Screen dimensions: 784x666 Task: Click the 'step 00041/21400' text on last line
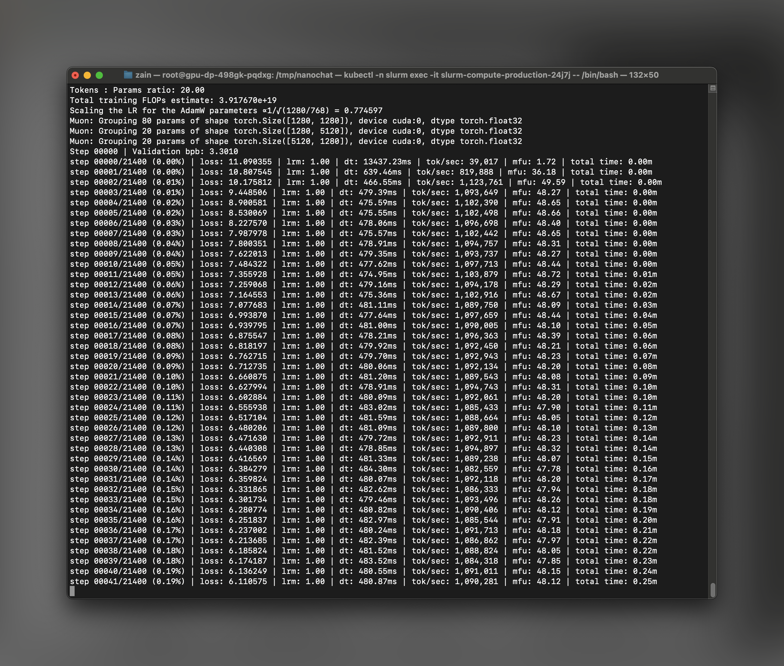[x=108, y=581]
